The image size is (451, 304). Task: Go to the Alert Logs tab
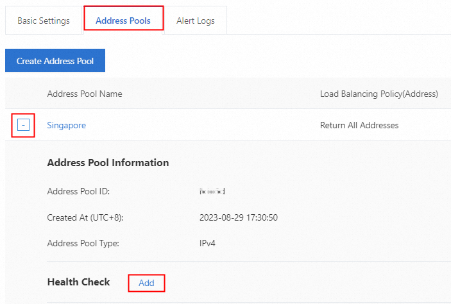[196, 21]
